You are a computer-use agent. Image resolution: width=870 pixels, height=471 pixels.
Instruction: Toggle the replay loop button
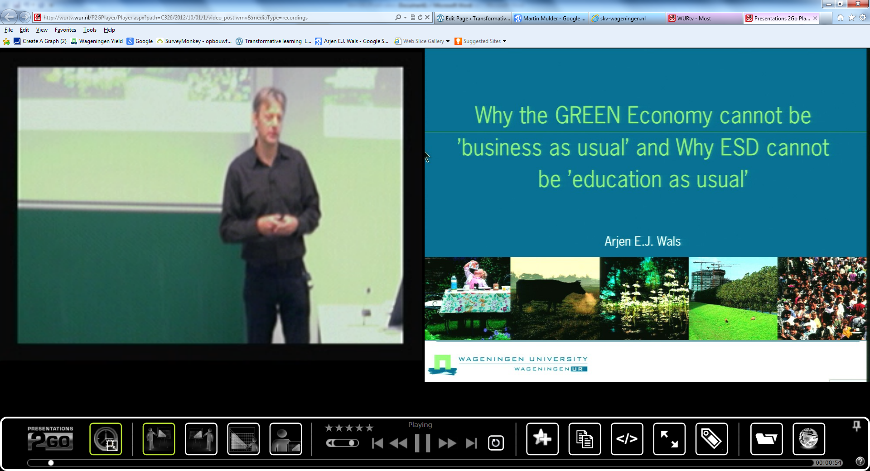496,442
